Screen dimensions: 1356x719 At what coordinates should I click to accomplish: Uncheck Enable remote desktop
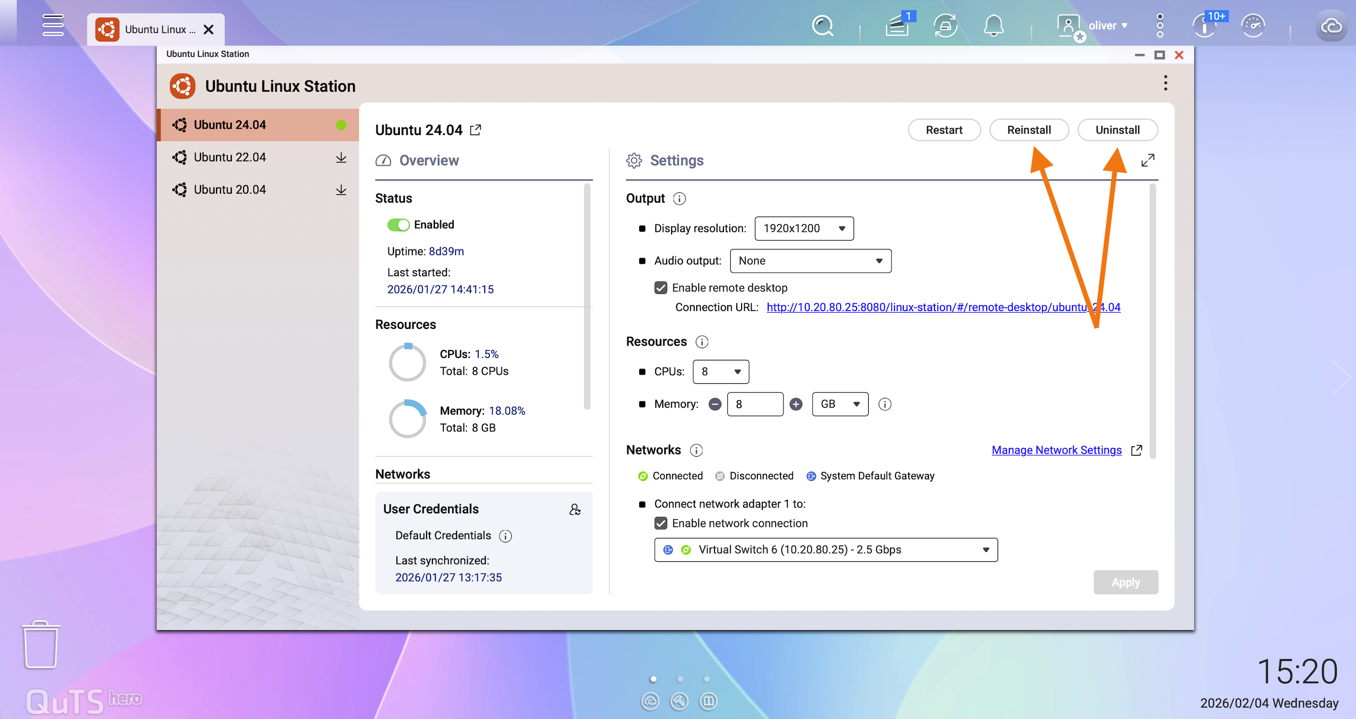pyautogui.click(x=661, y=288)
